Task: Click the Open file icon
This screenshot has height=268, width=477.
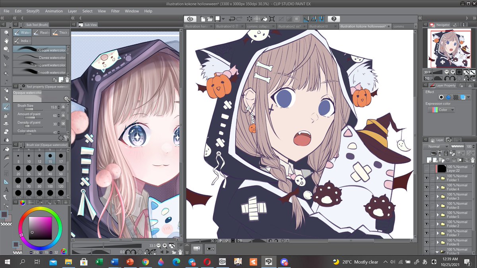Action: tap(210, 19)
